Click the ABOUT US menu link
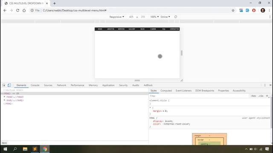 (x=110, y=29)
